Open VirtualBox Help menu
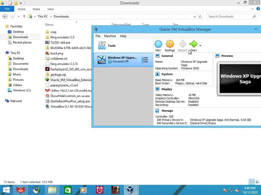The image size is (261, 195). tap(123, 36)
